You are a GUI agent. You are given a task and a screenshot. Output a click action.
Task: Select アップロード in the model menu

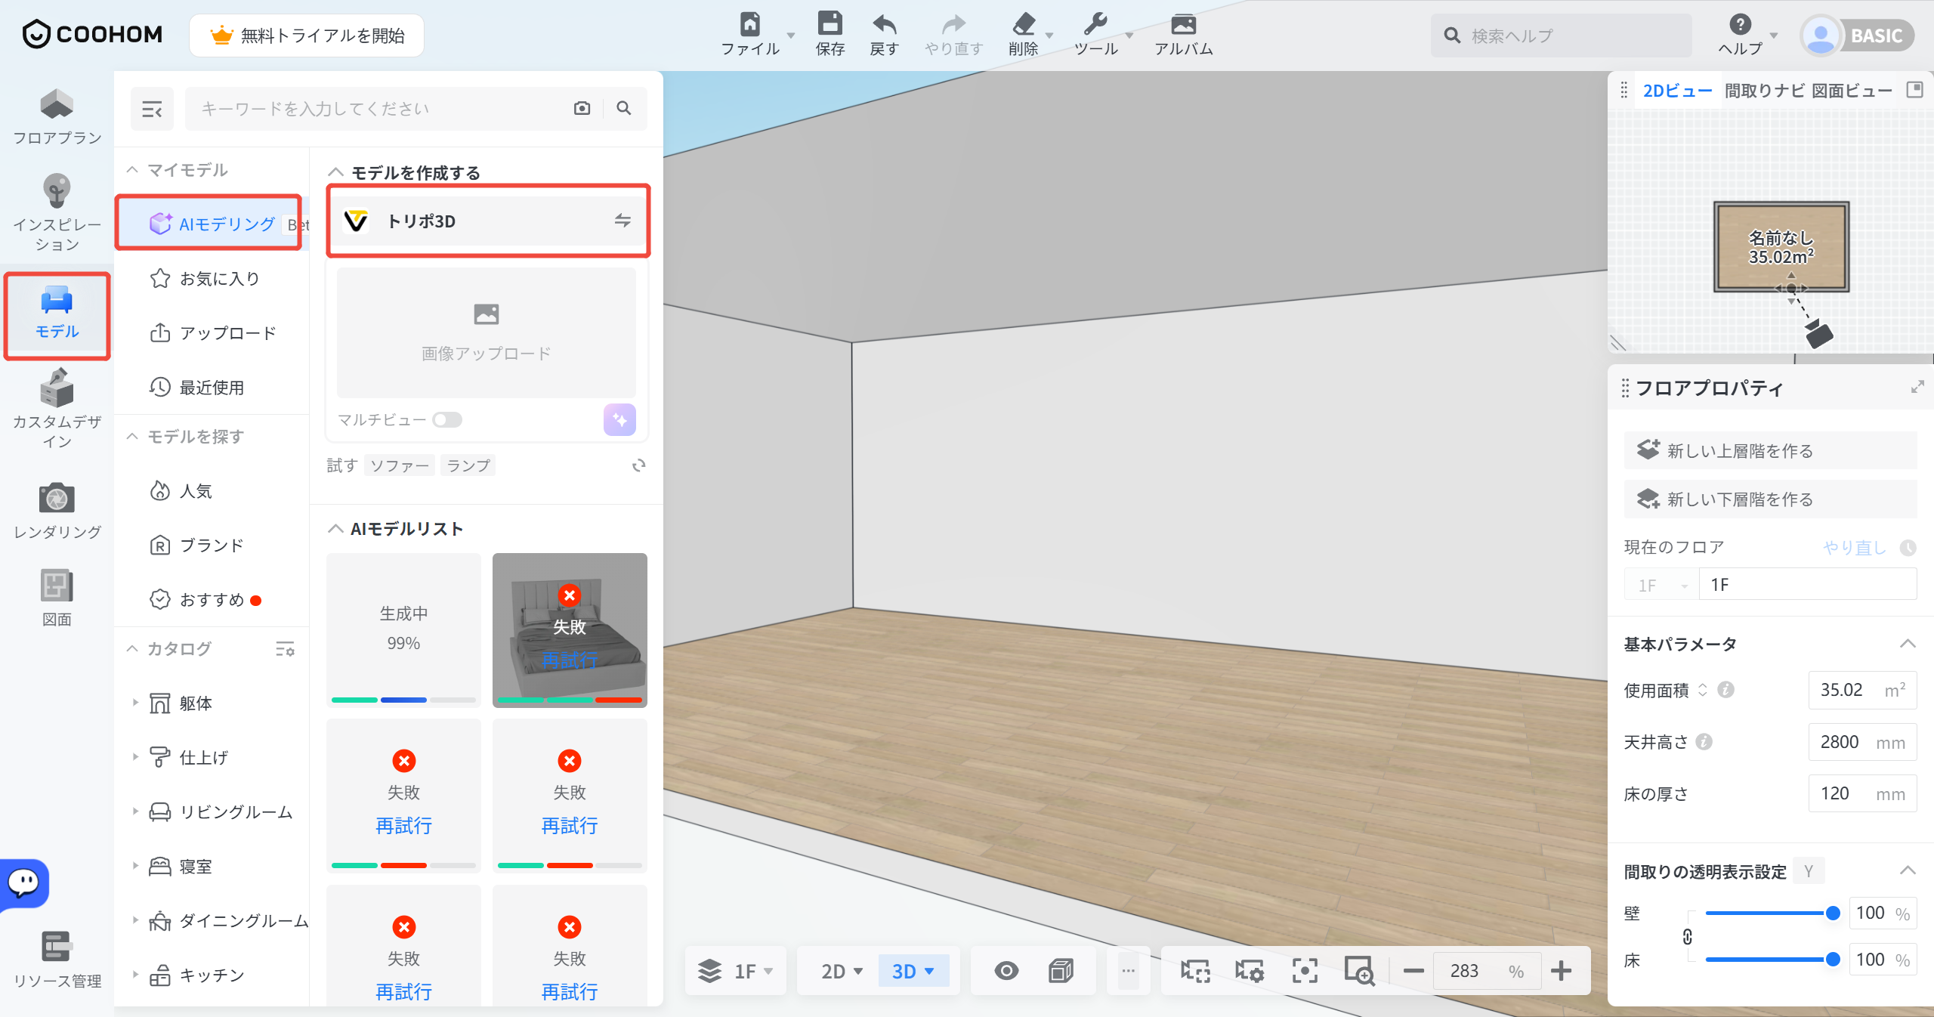click(212, 333)
